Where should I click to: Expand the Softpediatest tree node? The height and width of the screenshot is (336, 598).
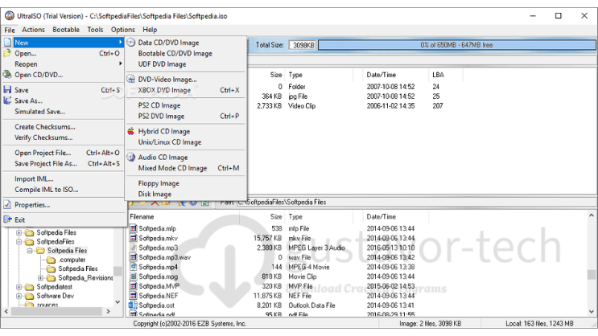tap(19, 287)
